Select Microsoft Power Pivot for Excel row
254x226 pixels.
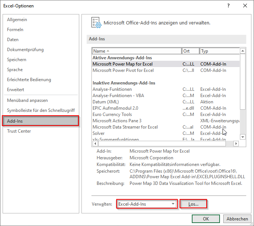[x=166, y=70]
